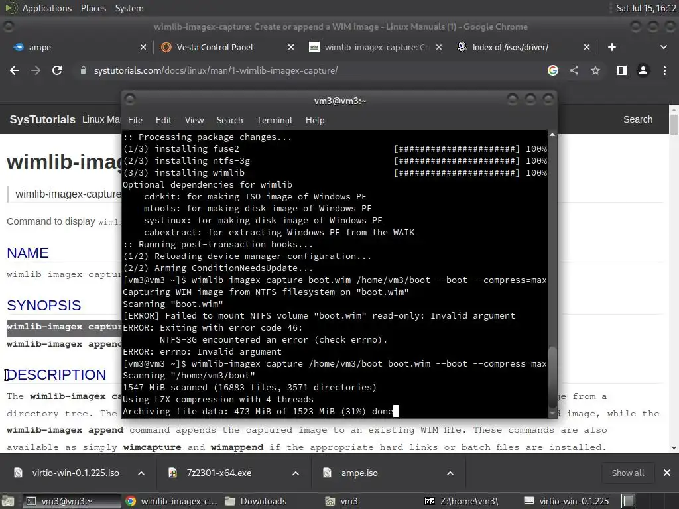Click the ampe.iso file icon

pyautogui.click(x=328, y=473)
